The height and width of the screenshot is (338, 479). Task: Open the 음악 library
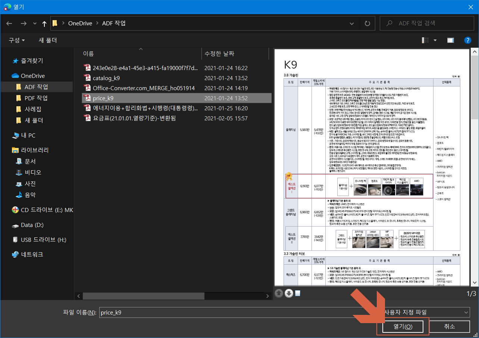point(30,195)
